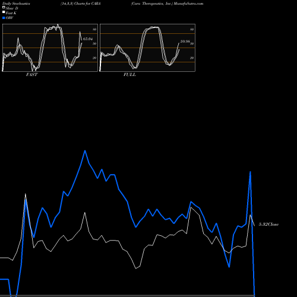Image resolution: width=297 pixels, height=297 pixels.
Task: Click the FAST stochastic chart panel
Action: coord(50,48)
